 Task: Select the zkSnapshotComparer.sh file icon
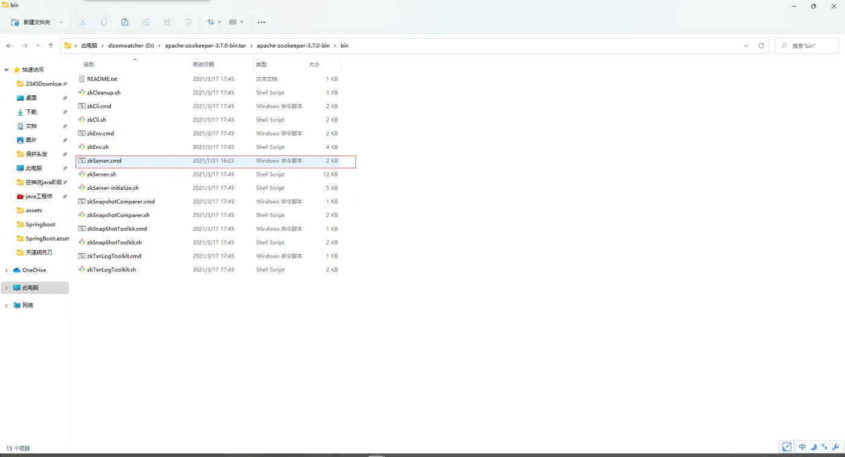[82, 215]
